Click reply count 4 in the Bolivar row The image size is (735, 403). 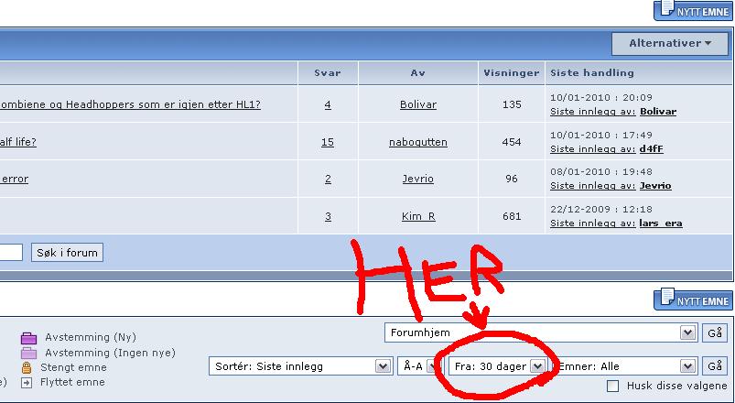328,104
